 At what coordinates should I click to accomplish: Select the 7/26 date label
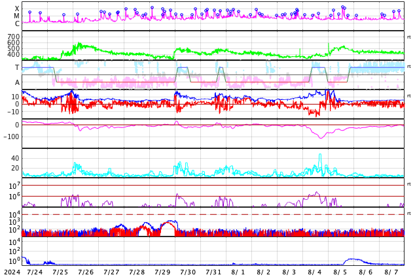tap(86, 272)
